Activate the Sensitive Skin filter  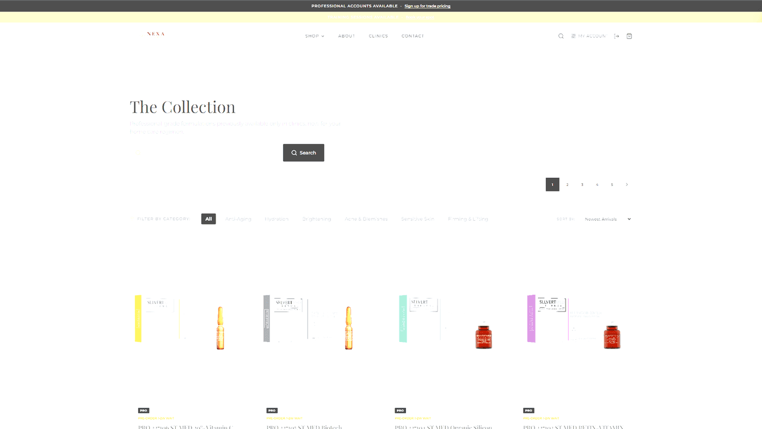(x=417, y=219)
